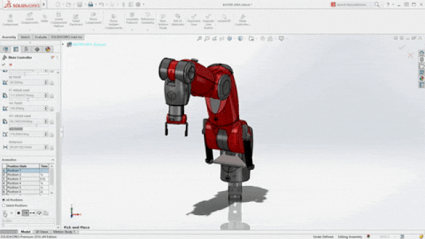Image resolution: width=425 pixels, height=239 pixels.
Task: Open Smart Fasteners tool
Action: pyautogui.click(x=76, y=20)
